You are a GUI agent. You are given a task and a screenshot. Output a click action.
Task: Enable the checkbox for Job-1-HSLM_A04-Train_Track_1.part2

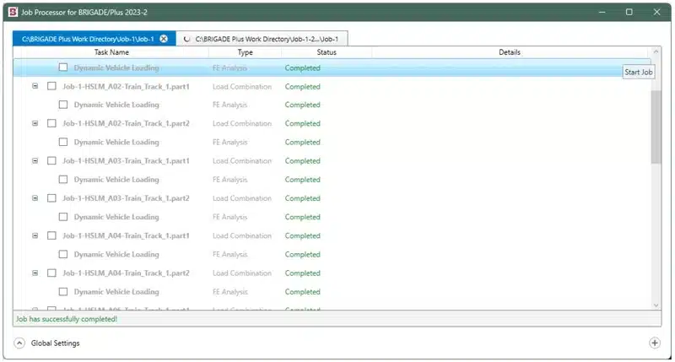pyautogui.click(x=51, y=273)
